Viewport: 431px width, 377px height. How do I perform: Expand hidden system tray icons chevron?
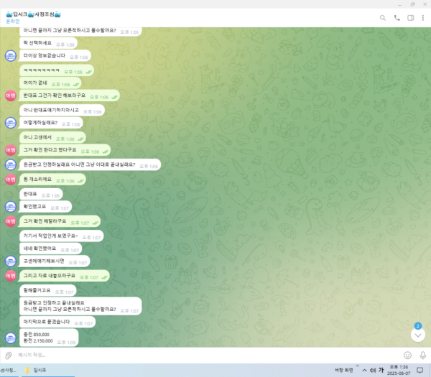click(364, 370)
